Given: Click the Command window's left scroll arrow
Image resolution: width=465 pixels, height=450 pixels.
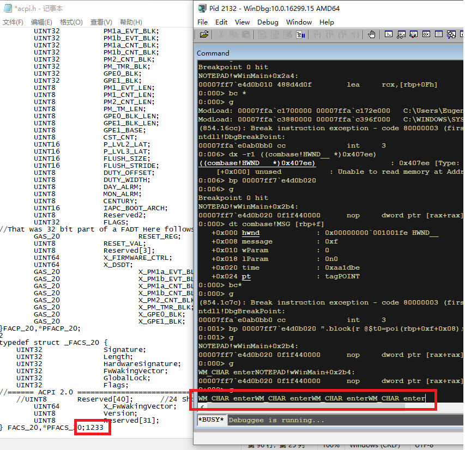Looking at the screenshot, I should tap(202, 405).
